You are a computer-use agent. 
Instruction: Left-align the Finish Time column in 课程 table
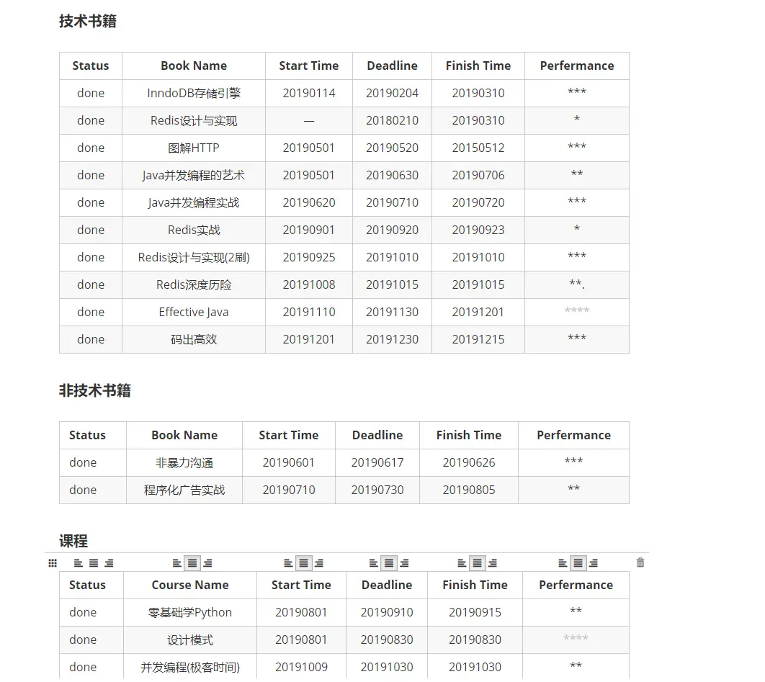point(462,563)
